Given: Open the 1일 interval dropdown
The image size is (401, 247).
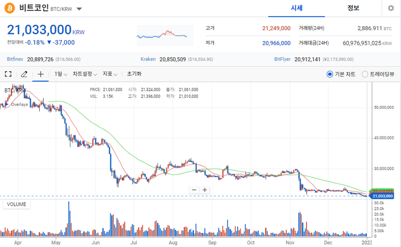Looking at the screenshot, I should pos(60,74).
